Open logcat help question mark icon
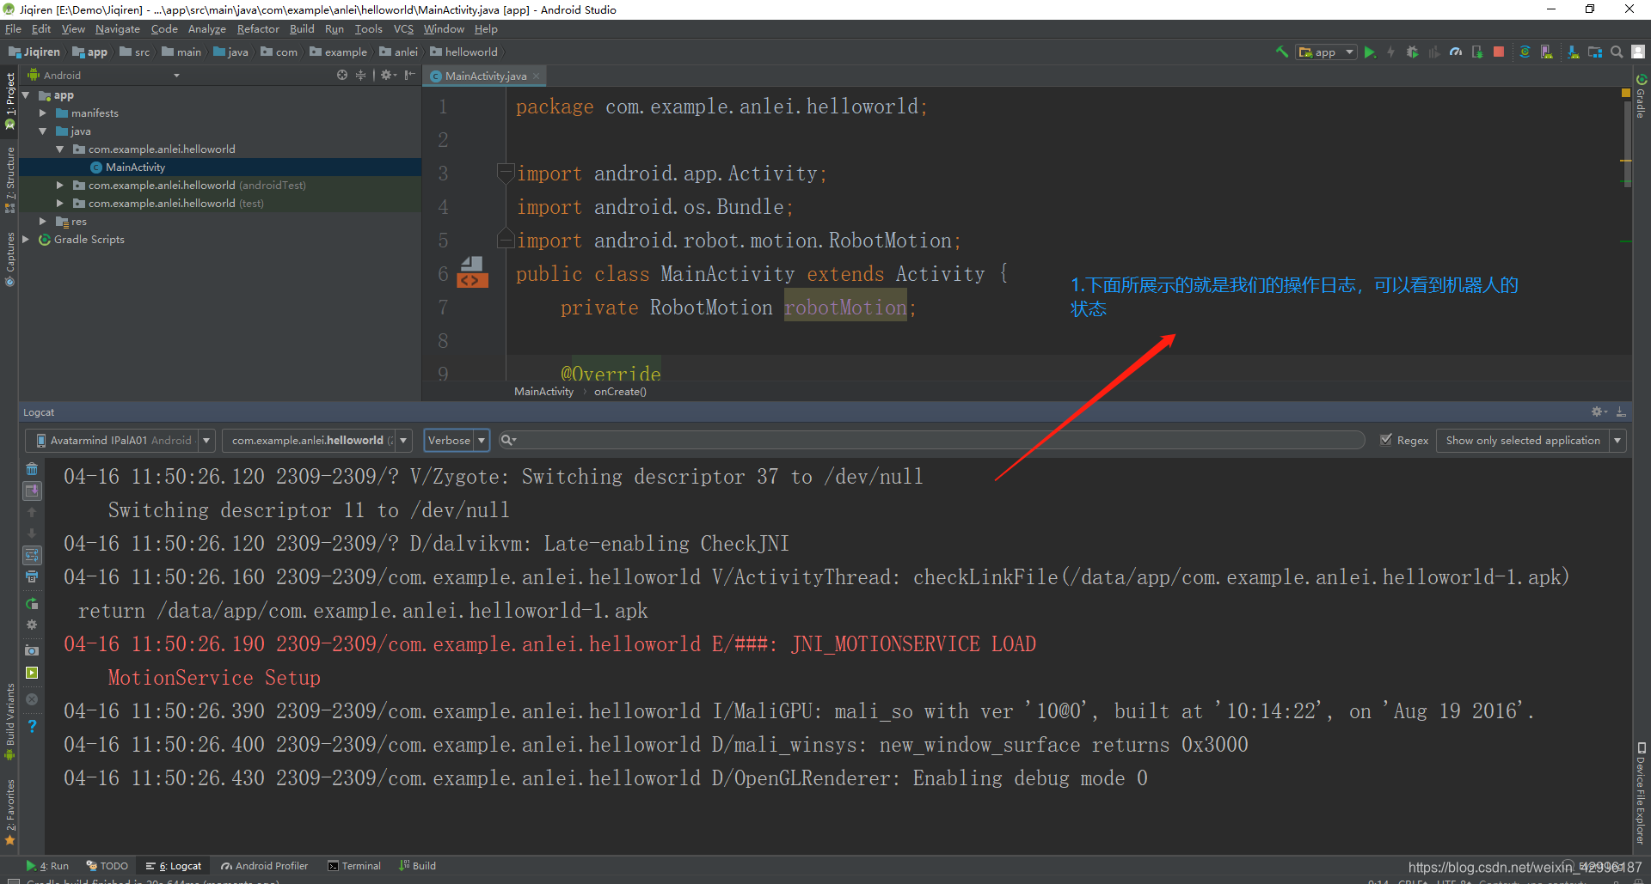Viewport: 1651px width, 884px height. coord(32,726)
